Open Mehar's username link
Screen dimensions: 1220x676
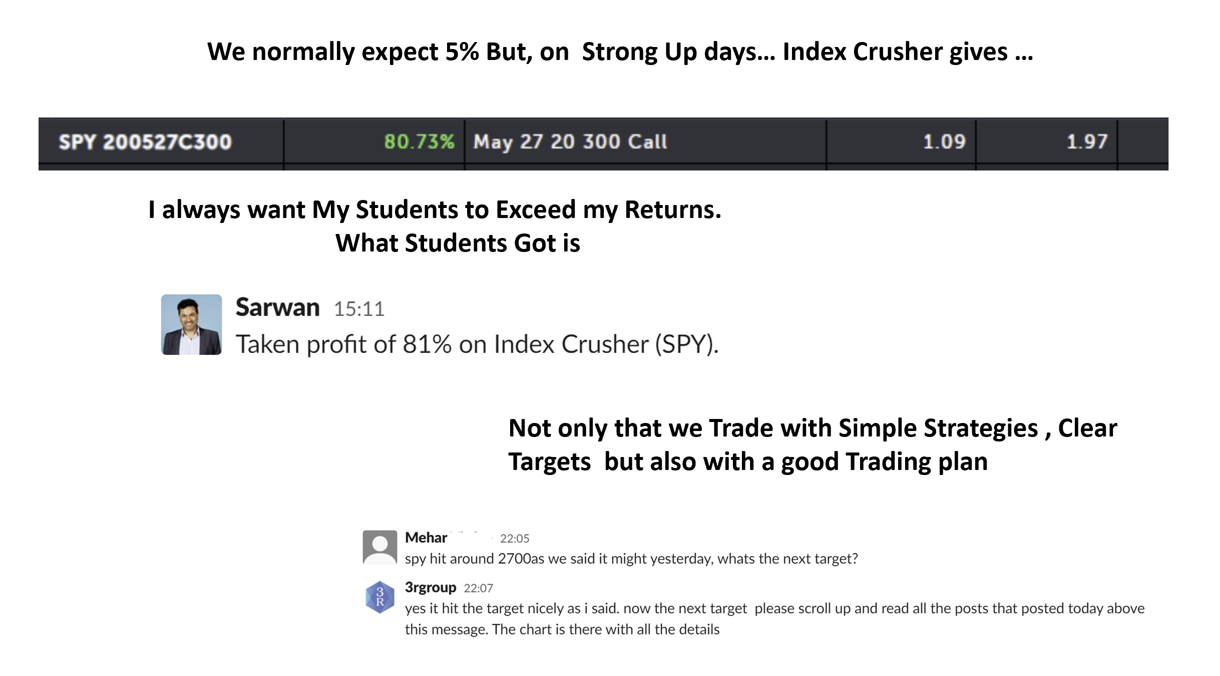click(x=426, y=537)
